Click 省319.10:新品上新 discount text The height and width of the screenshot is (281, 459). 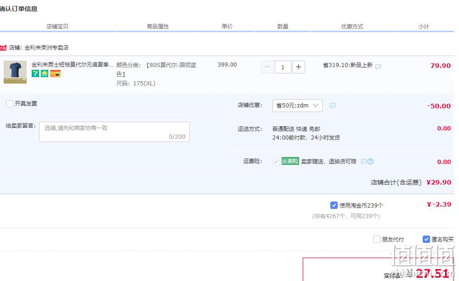click(x=348, y=65)
